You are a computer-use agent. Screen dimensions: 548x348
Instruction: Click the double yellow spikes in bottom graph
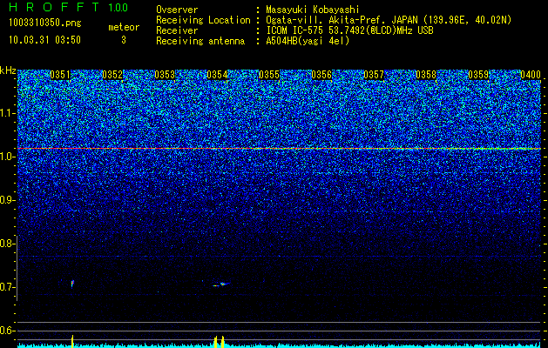[220, 342]
